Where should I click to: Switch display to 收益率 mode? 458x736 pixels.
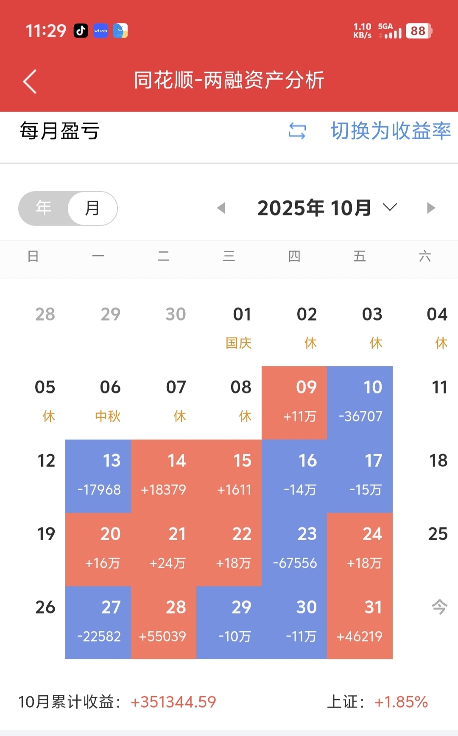click(390, 131)
